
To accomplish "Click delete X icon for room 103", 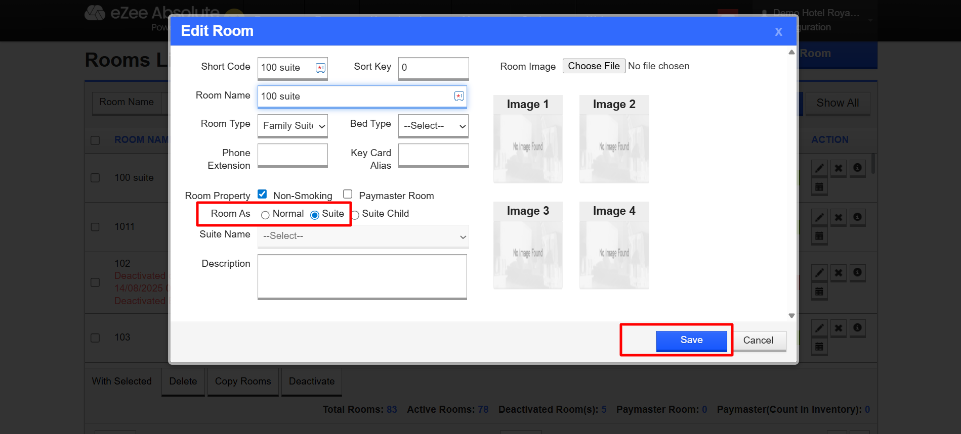I will click(x=839, y=328).
